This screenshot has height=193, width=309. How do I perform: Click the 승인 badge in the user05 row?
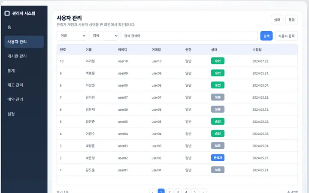click(218, 121)
